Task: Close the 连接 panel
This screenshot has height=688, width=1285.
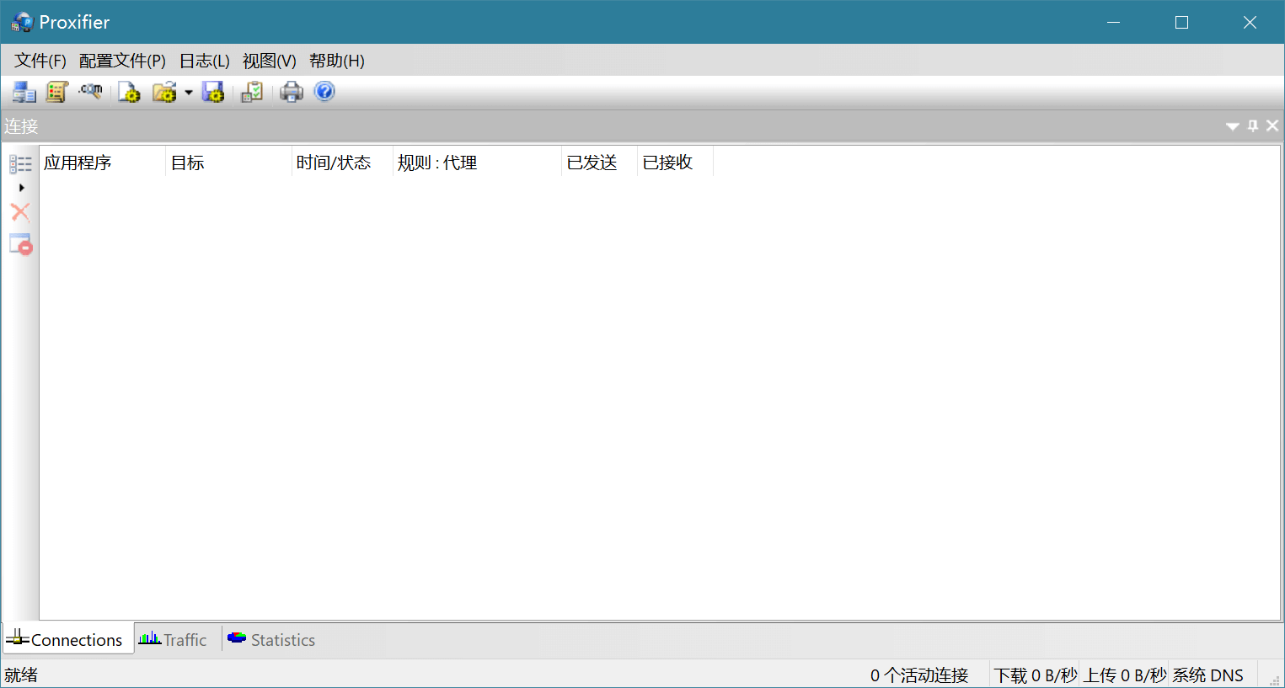Action: pos(1272,125)
